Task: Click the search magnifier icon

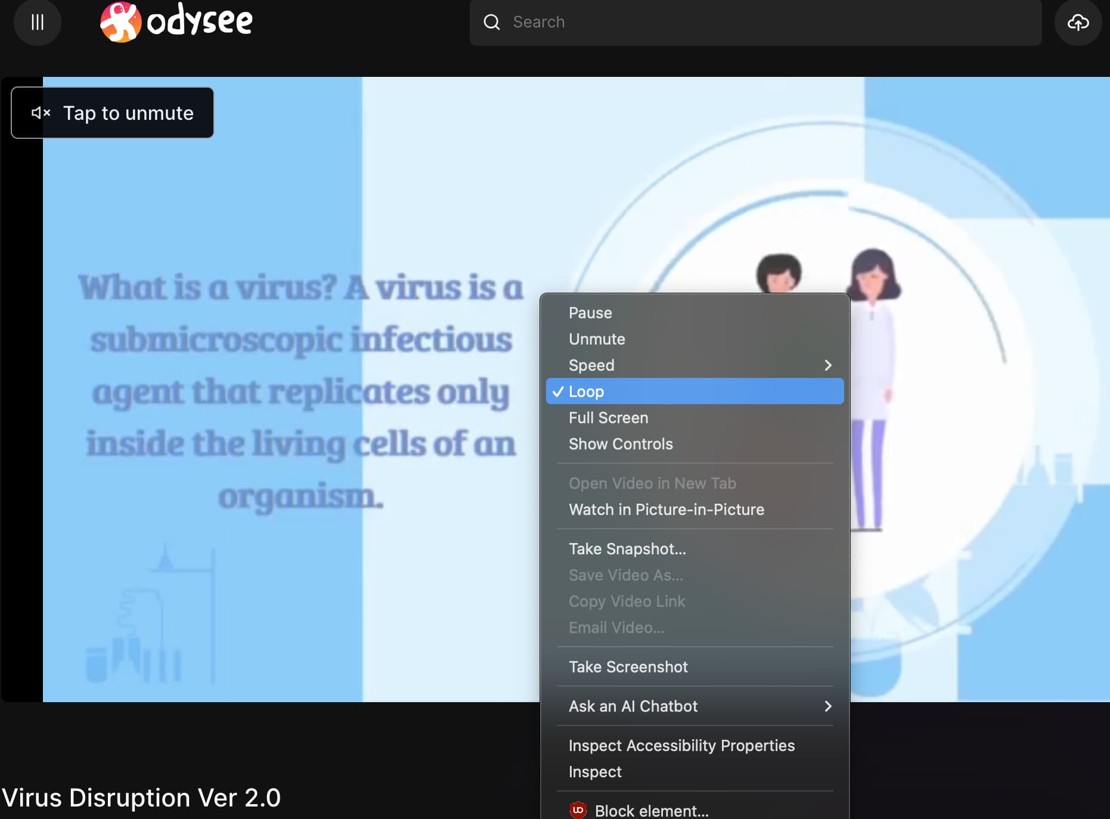Action: pos(491,23)
